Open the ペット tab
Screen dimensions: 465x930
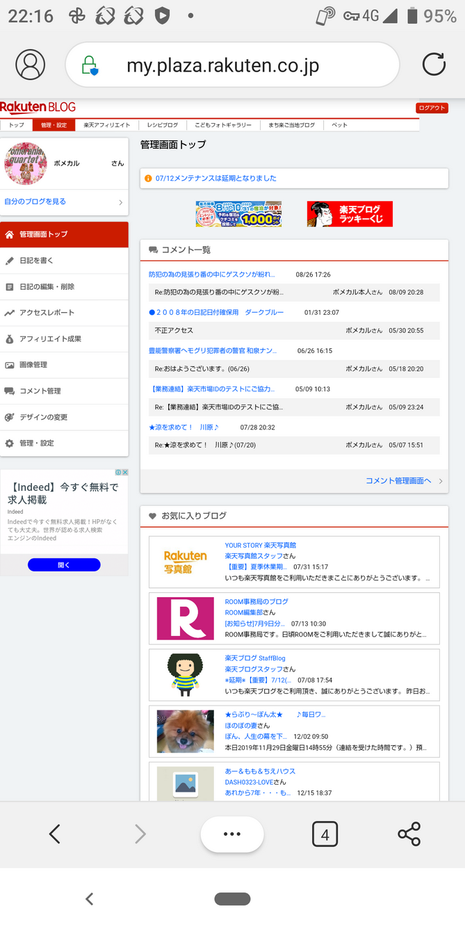point(339,125)
